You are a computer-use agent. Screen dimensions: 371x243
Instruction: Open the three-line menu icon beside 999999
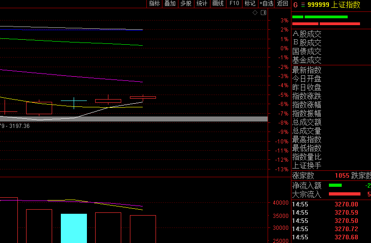tap(303, 5)
